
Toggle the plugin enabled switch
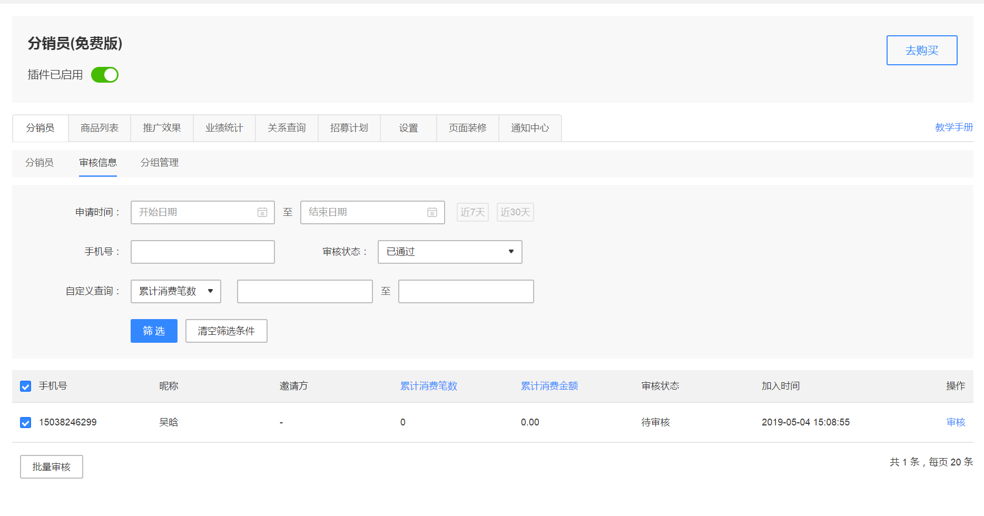(x=105, y=75)
